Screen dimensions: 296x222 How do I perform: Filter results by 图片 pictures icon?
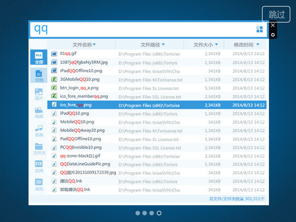[x=39, y=94]
